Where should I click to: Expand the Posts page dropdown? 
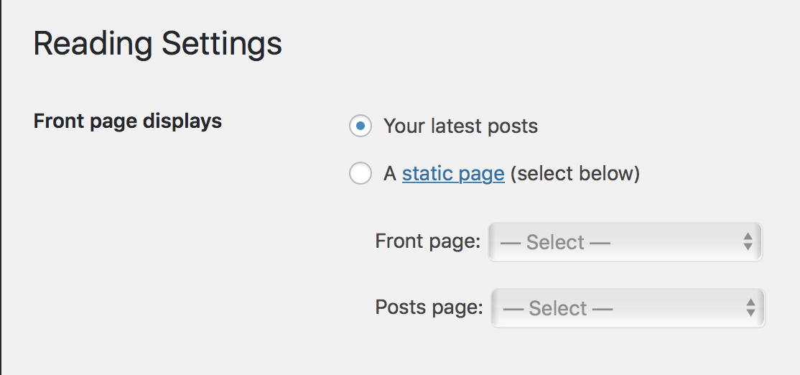628,308
